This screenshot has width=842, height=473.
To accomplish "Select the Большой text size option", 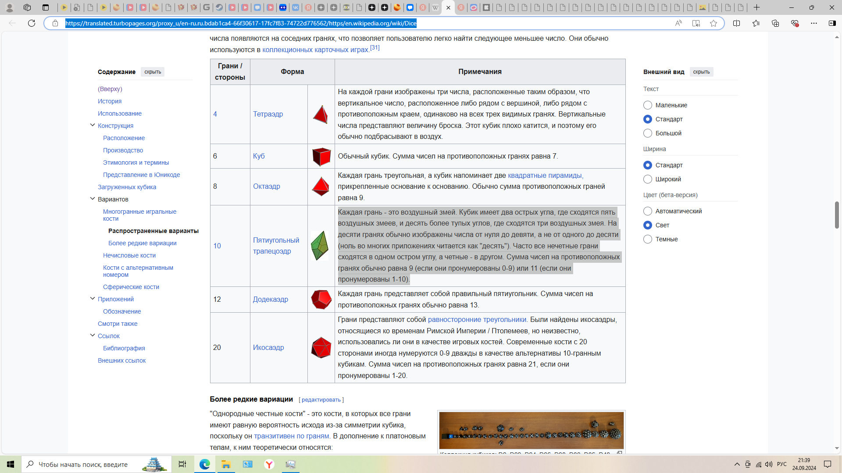I will [648, 133].
